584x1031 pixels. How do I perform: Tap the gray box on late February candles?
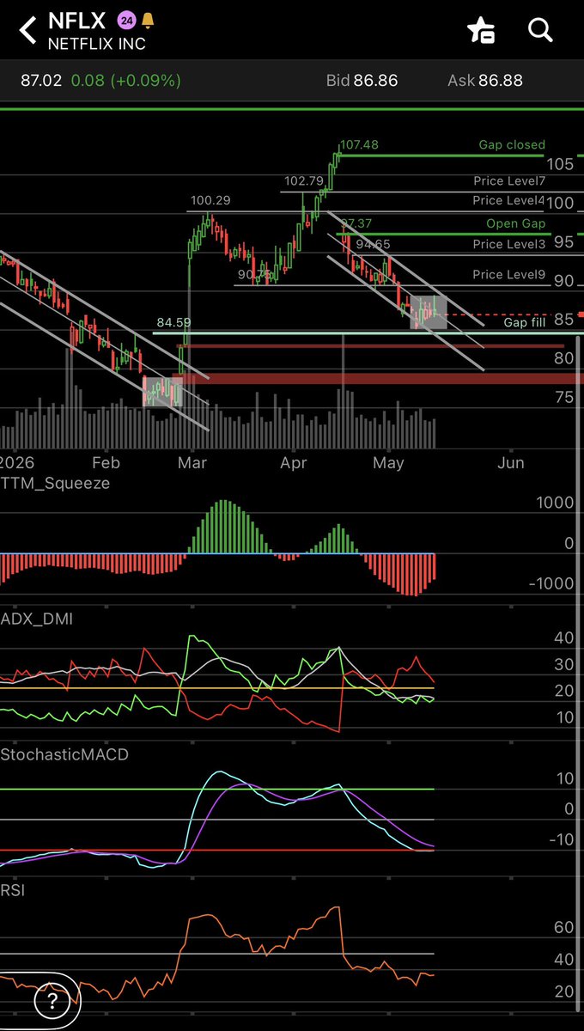point(162,391)
